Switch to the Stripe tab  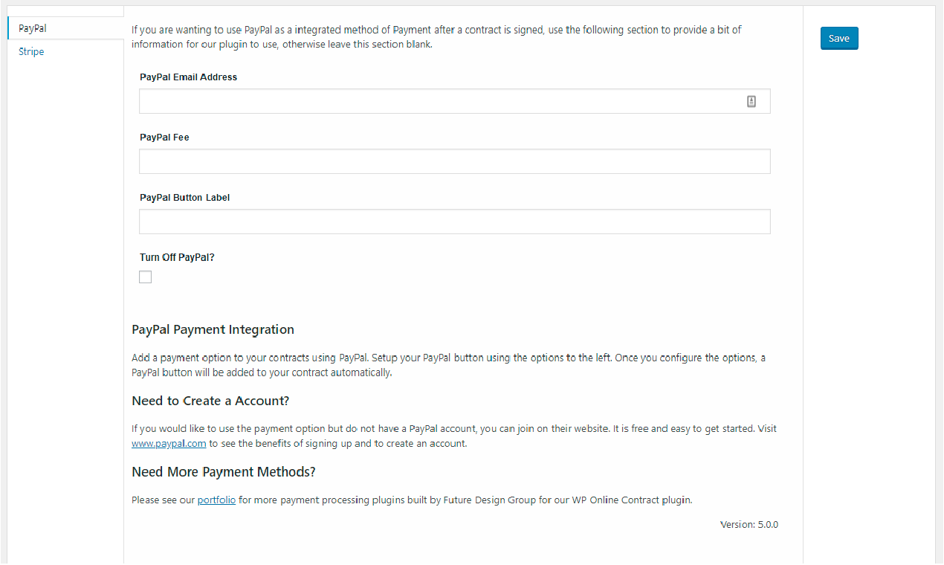tap(31, 51)
